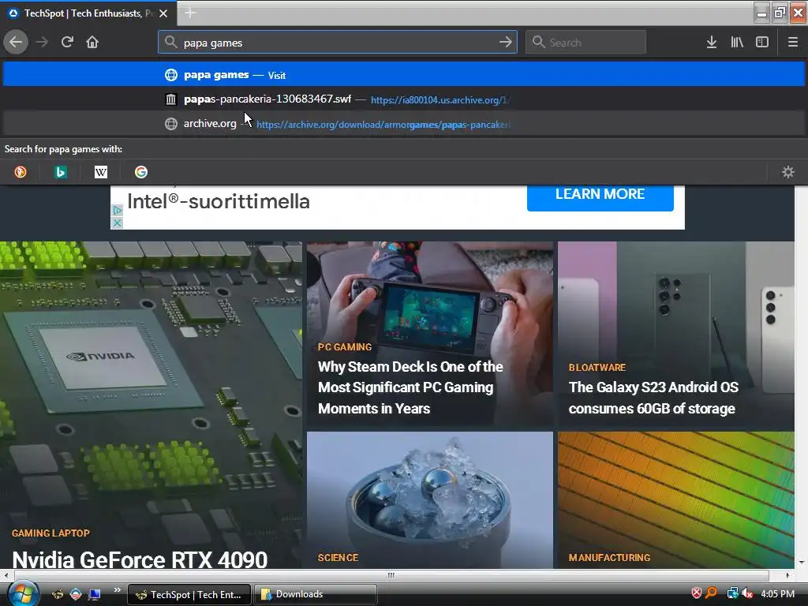Viewport: 808px width, 606px height.
Task: Click the red security shield tray icon
Action: coord(697,593)
